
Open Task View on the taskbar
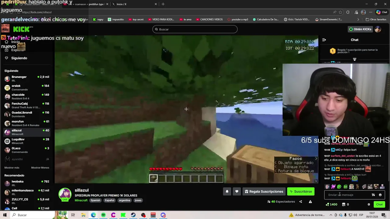tap(73, 215)
